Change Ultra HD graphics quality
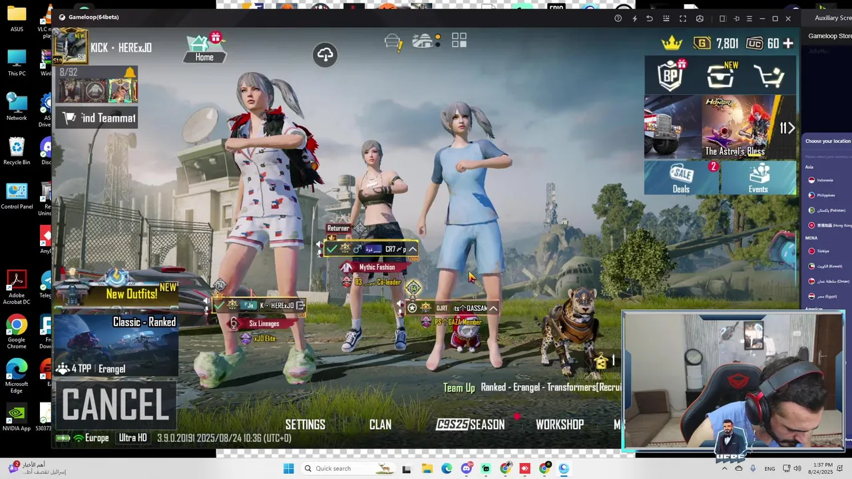 coord(132,438)
